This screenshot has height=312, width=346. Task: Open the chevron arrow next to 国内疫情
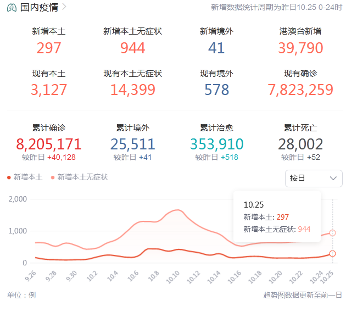pyautogui.click(x=65, y=7)
